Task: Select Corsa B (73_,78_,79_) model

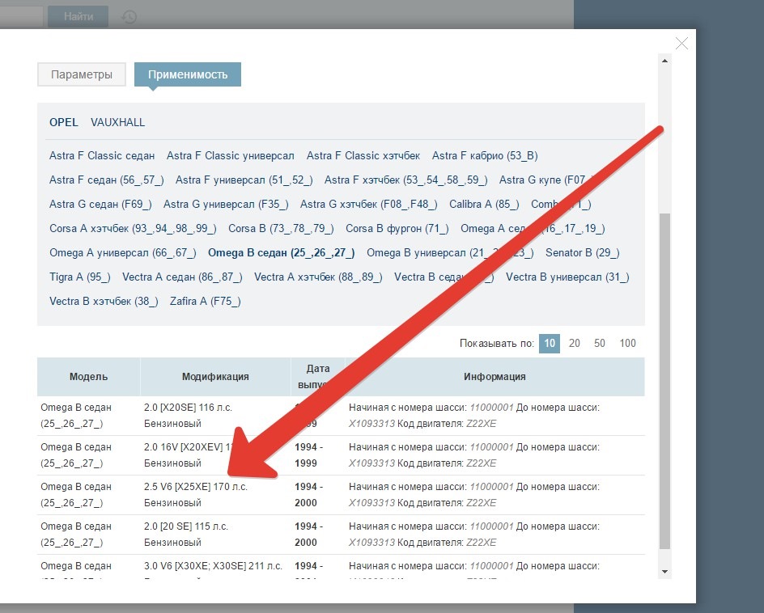Action: [x=281, y=228]
